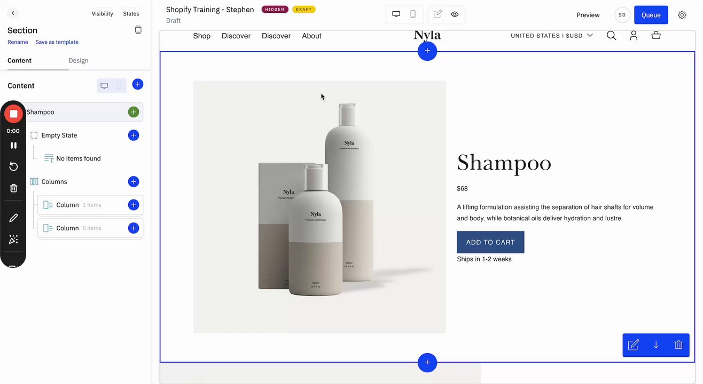This screenshot has width=703, height=384.
Task: Open the About menu item
Action: coord(311,36)
